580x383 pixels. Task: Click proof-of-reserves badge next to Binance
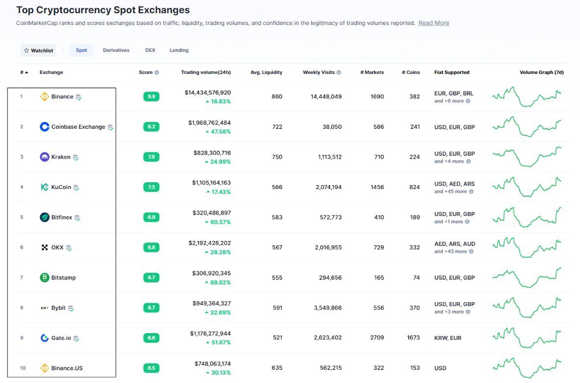78,97
